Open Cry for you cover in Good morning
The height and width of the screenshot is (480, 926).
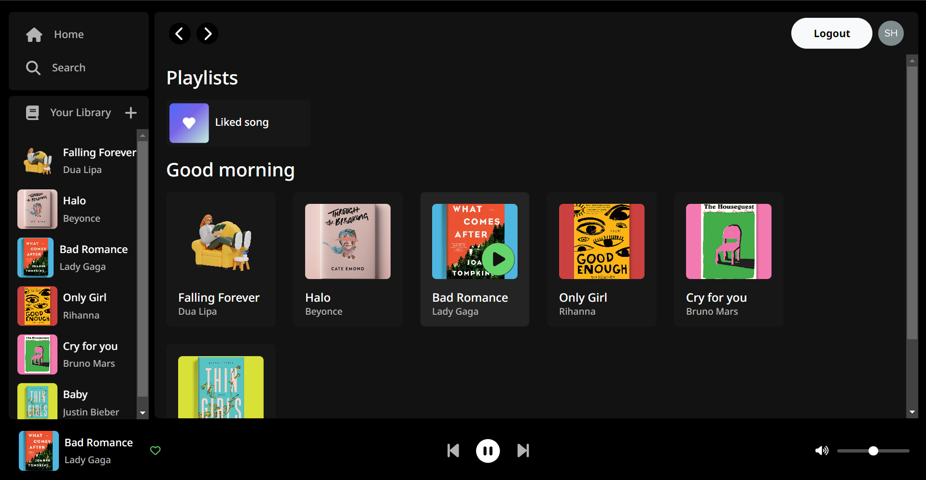(x=729, y=241)
